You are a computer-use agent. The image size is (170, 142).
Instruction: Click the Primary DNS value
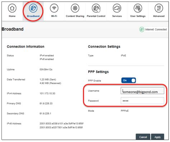46,104
